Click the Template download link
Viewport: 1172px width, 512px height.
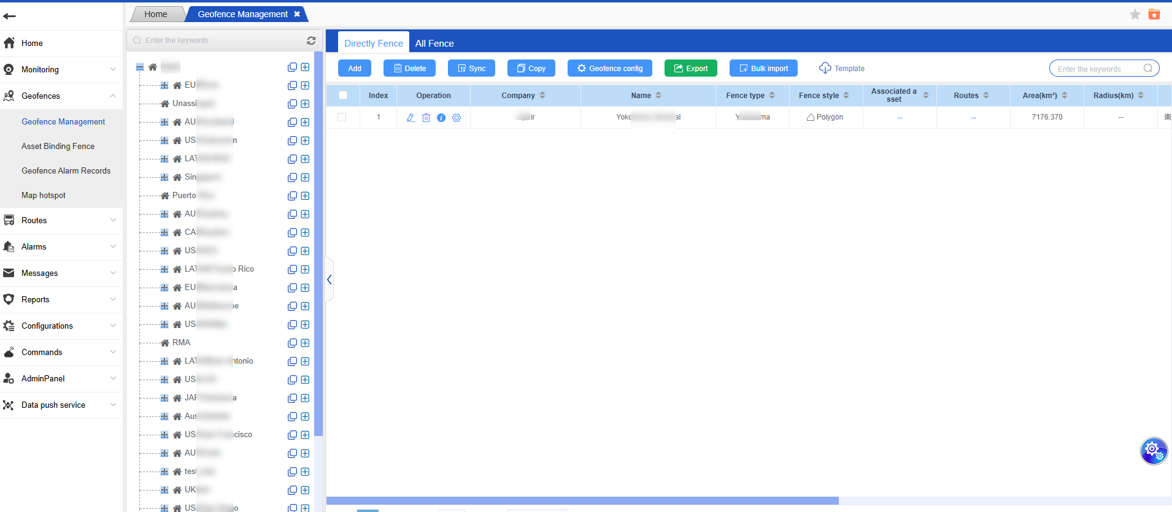pos(842,68)
